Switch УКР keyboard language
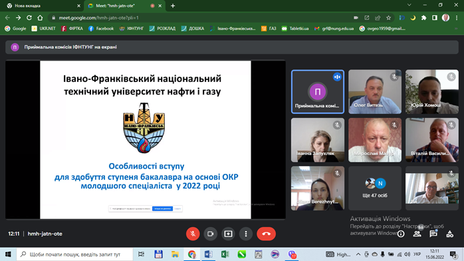 [x=417, y=254]
